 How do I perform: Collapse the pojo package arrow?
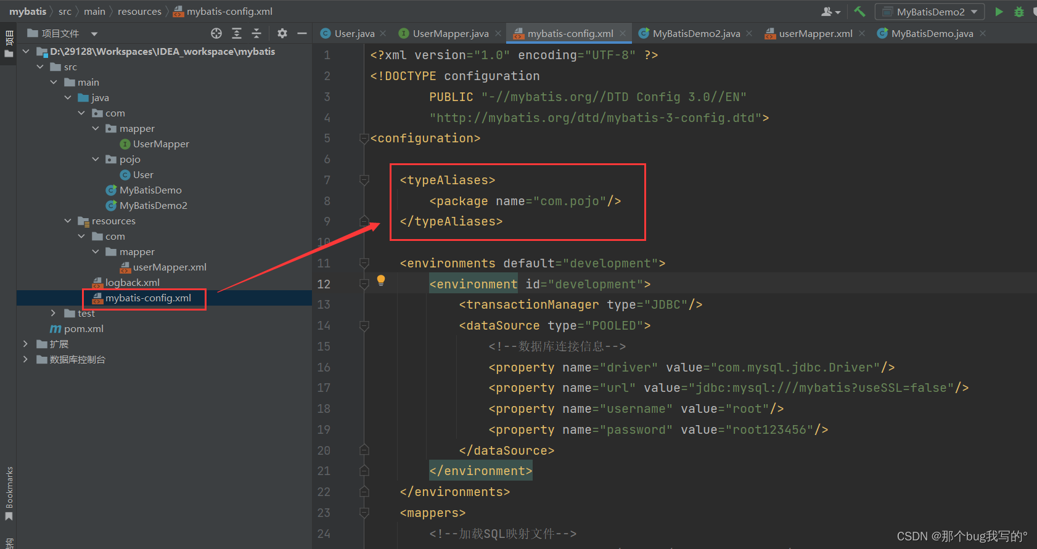pyautogui.click(x=96, y=159)
